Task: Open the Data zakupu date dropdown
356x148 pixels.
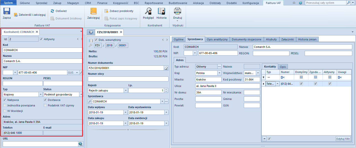Action: click(x=126, y=123)
